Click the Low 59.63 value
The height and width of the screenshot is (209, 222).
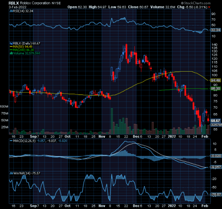point(117,7)
